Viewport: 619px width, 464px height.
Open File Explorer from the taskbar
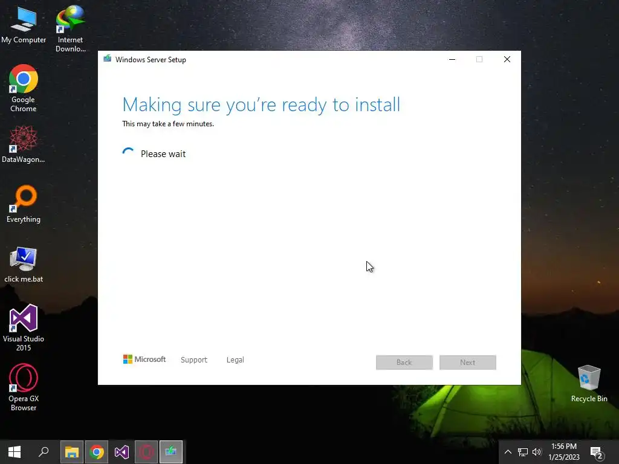click(72, 452)
